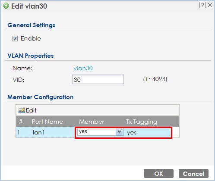This screenshot has width=215, height=181.
Task: Open the Member dropdown arrow for lan1
Action: [120, 132]
